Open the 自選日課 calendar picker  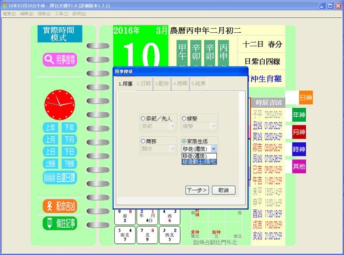coord(59,177)
